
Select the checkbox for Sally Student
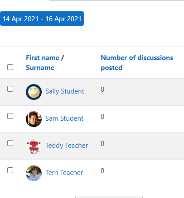(x=10, y=89)
